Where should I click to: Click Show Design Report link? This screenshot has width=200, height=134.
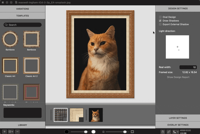point(178,77)
